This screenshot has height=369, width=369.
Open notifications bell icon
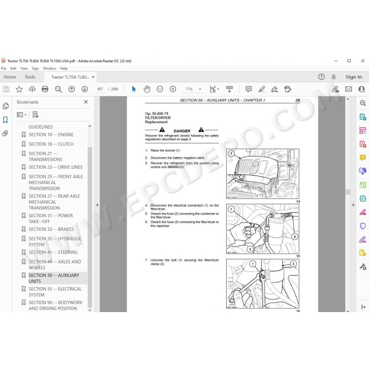click(334, 77)
